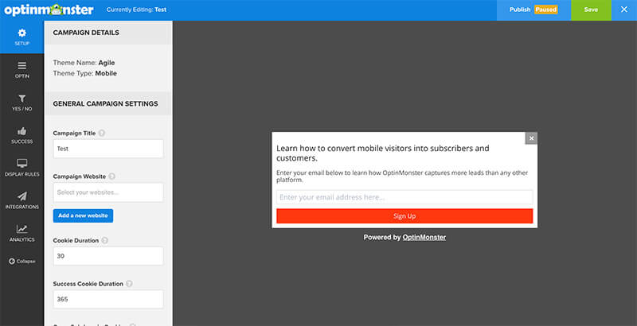Click the Theme Type: Mobile text
637x326 pixels.
(85, 73)
